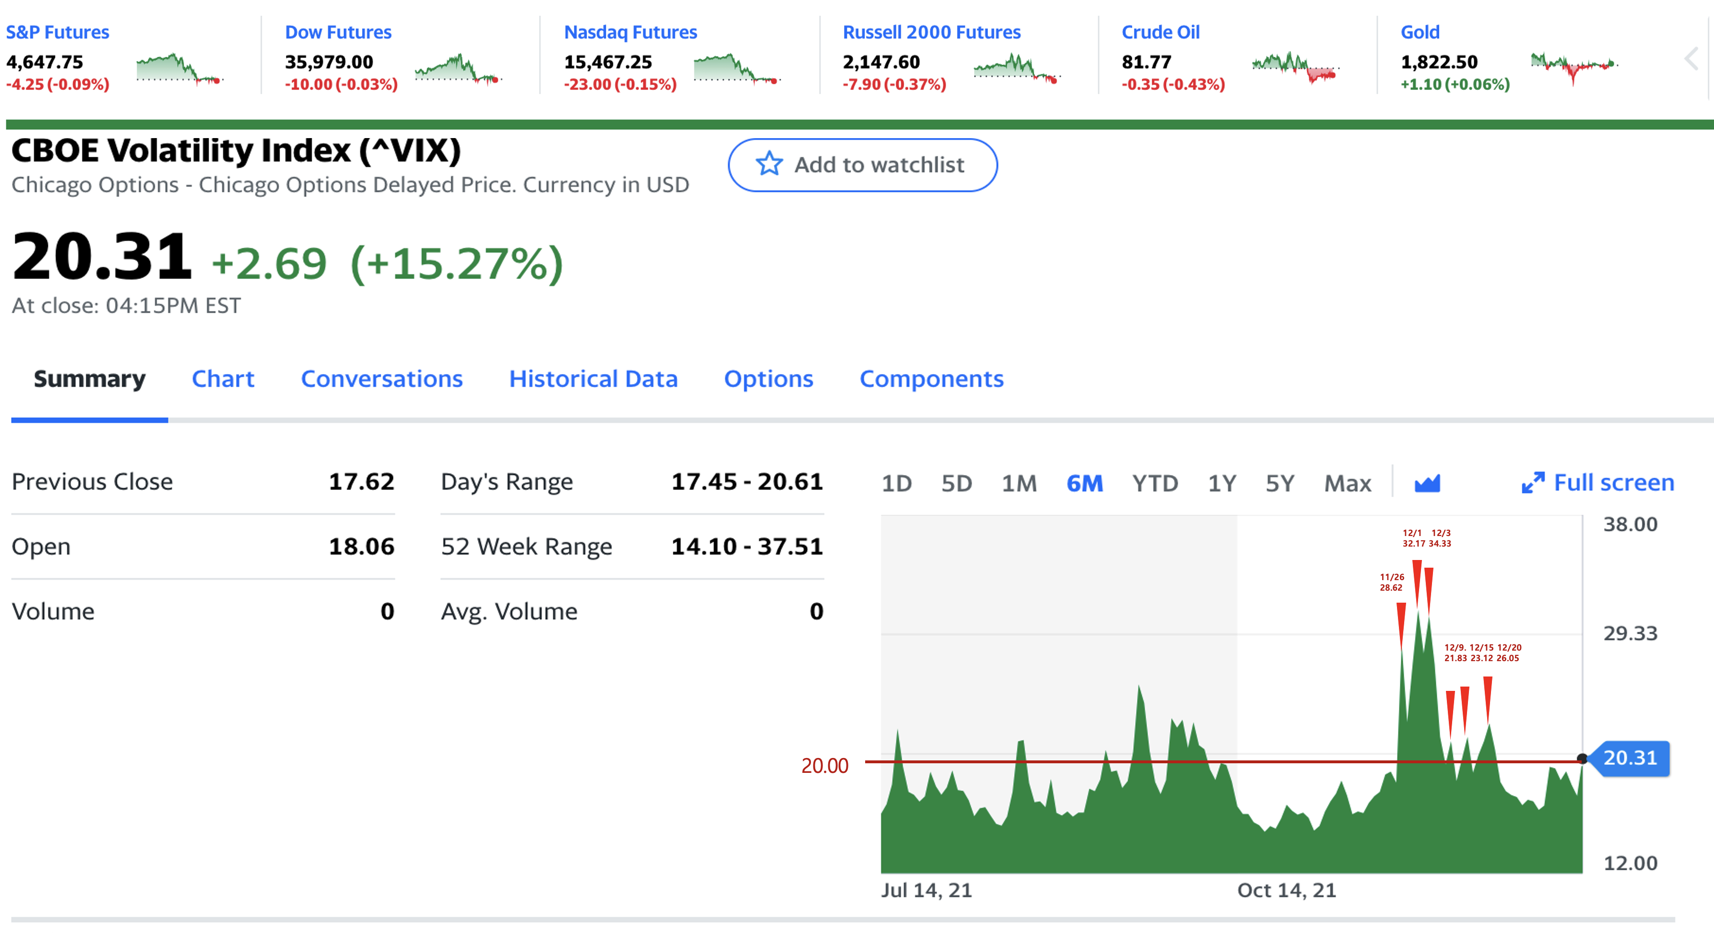Open the Nasdaq Futures link

click(630, 32)
